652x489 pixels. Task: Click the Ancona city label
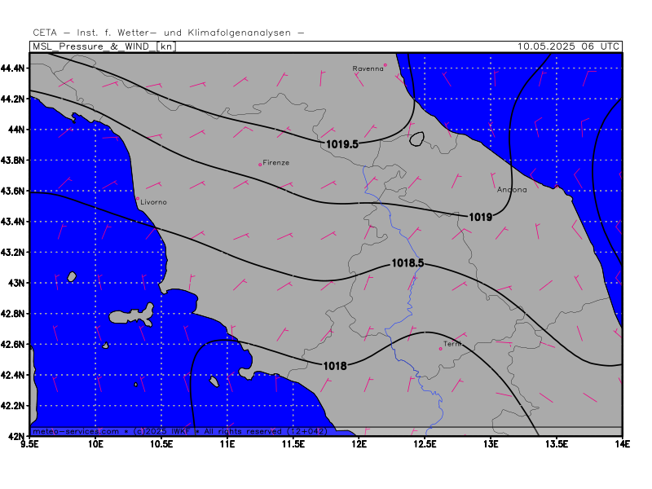(x=512, y=190)
